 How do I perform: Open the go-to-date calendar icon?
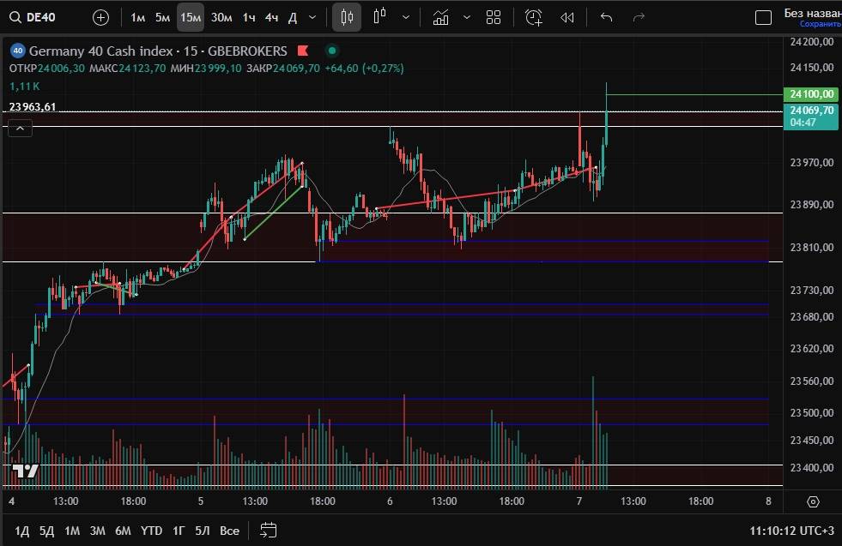point(268,530)
